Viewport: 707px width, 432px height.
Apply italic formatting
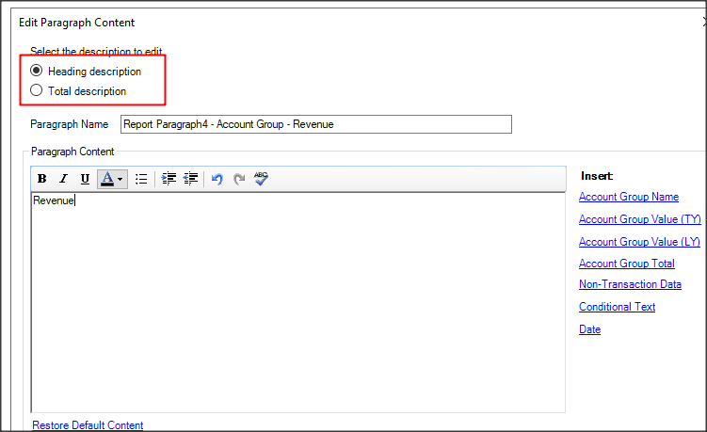[63, 179]
